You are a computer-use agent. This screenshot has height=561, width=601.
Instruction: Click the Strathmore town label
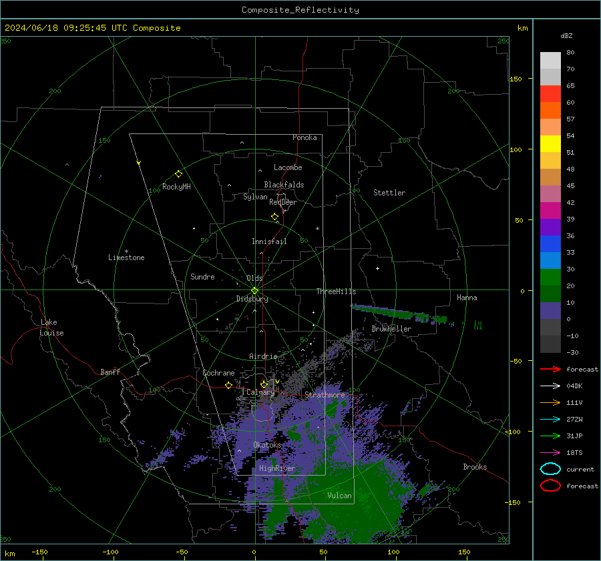pos(325,395)
